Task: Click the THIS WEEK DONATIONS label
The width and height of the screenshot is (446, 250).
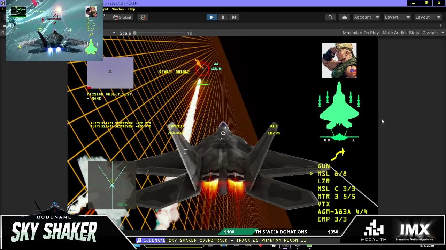Action: coord(281,232)
